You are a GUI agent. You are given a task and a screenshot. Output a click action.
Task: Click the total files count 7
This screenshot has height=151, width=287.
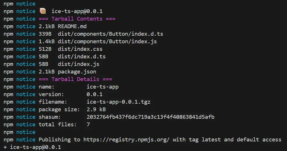pos(88,125)
